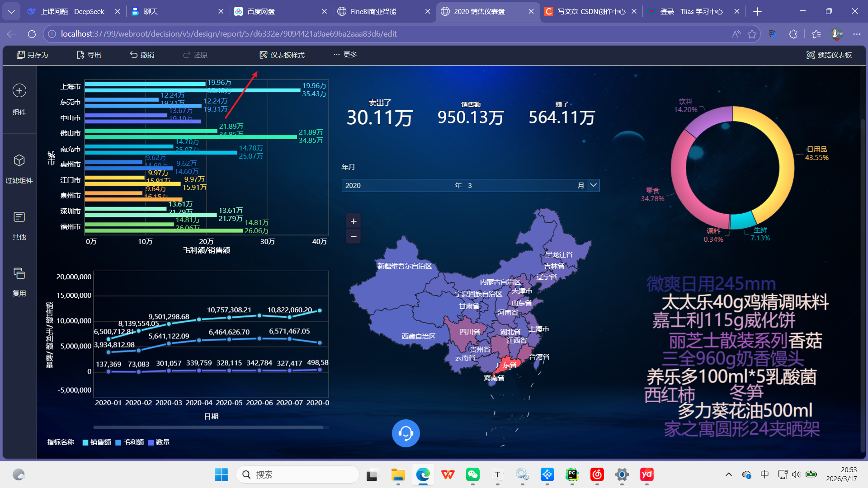Toggle the sales amount (销售额) legend item
The width and height of the screenshot is (868, 488).
[97, 442]
